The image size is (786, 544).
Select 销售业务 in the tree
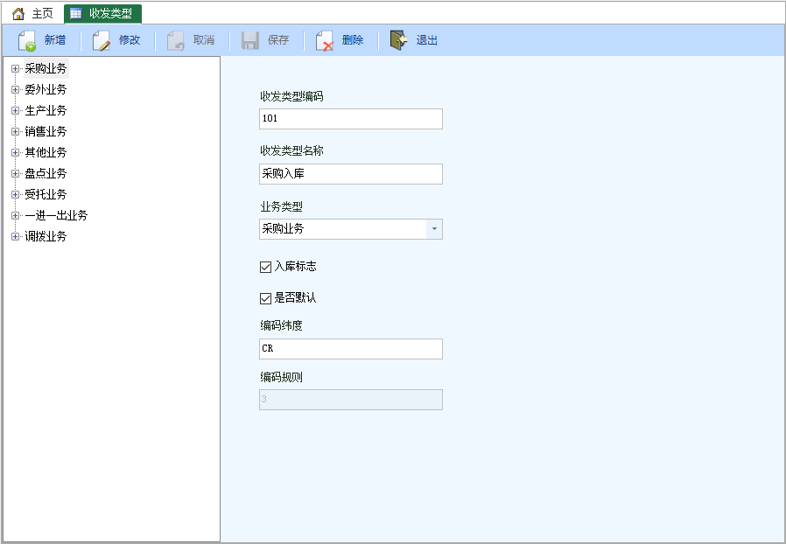pyautogui.click(x=46, y=132)
